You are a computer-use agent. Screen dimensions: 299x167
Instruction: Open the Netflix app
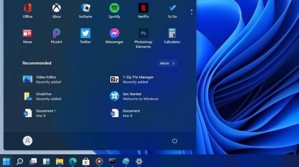143,11
